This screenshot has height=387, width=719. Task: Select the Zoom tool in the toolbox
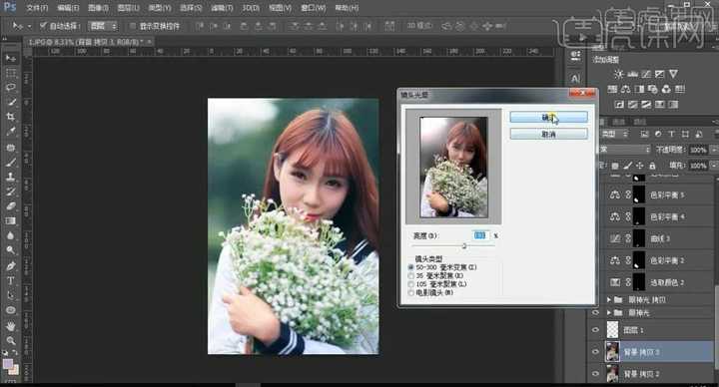(11, 341)
